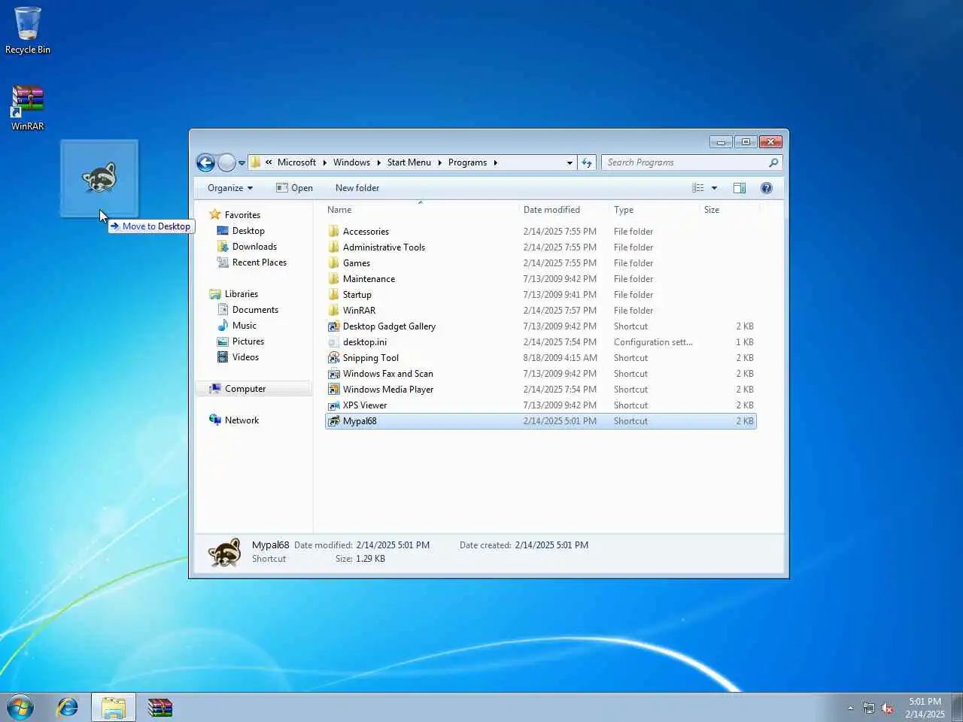Open the recent pages dropdown arrow
This screenshot has width=963, height=722.
tap(242, 162)
